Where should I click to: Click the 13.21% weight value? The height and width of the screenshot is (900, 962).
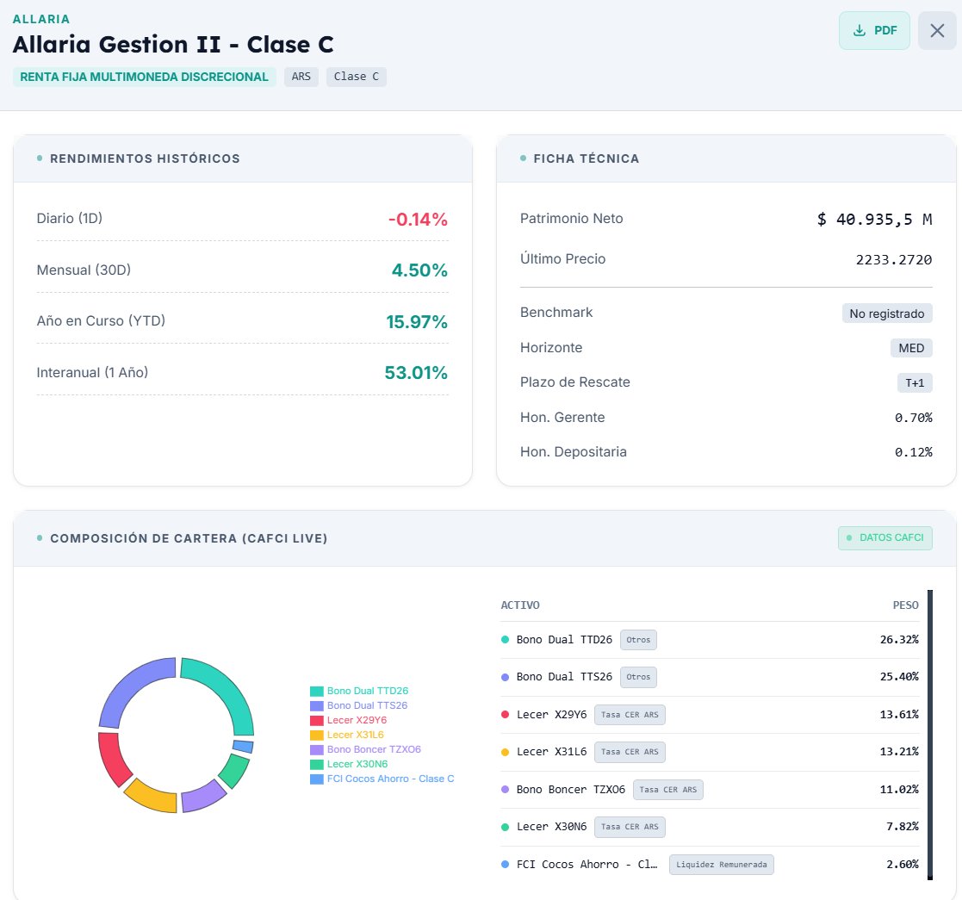[x=899, y=752]
